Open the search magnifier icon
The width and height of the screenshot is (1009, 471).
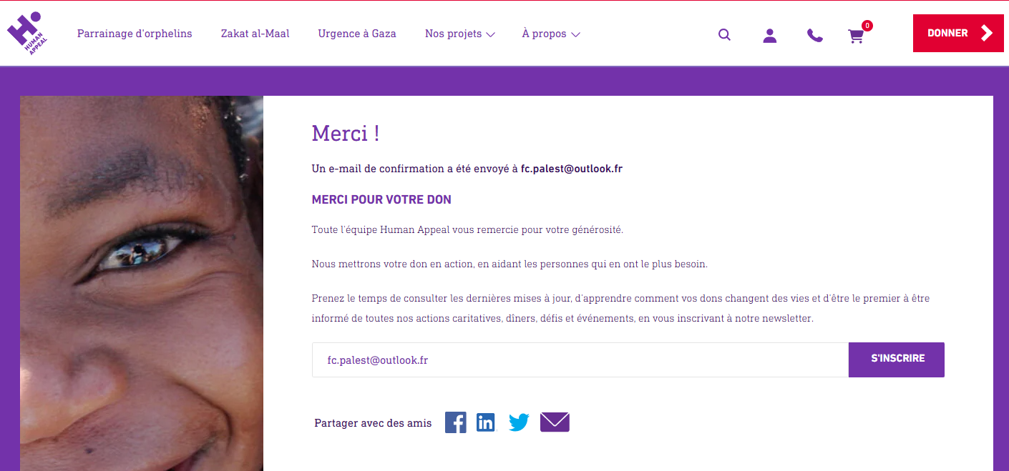pos(724,34)
